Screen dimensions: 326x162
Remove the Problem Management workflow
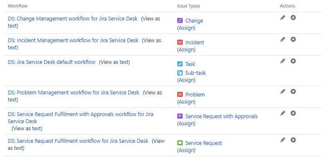coord(293,91)
